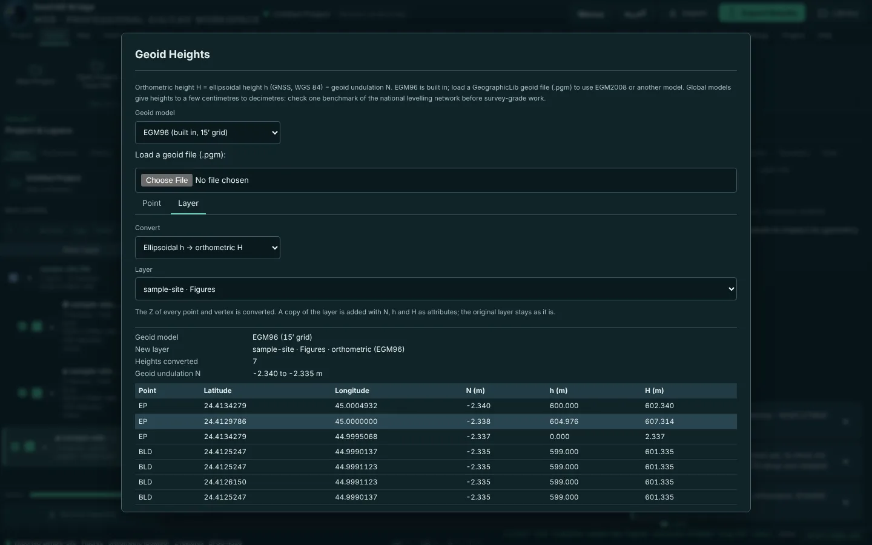Click the N value -2.340 in the table

point(478,406)
